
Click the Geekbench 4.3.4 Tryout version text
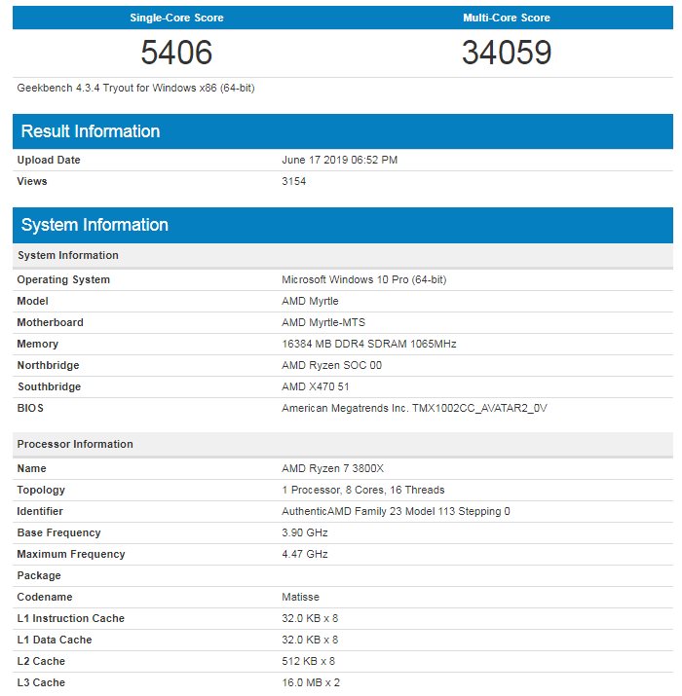(x=135, y=88)
